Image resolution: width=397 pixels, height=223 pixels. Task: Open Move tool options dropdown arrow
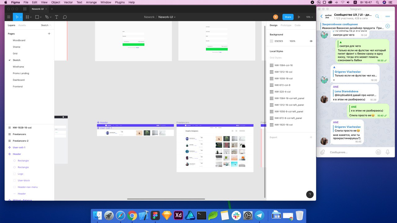(21, 17)
